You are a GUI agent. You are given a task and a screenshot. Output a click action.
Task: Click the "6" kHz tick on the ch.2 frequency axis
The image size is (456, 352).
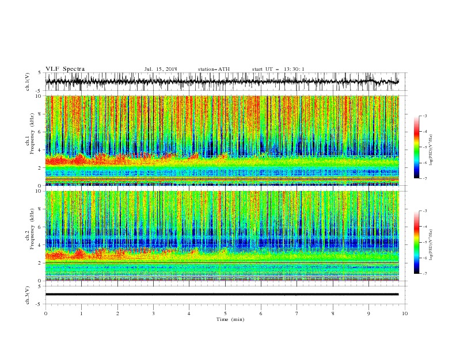pyautogui.click(x=40, y=227)
